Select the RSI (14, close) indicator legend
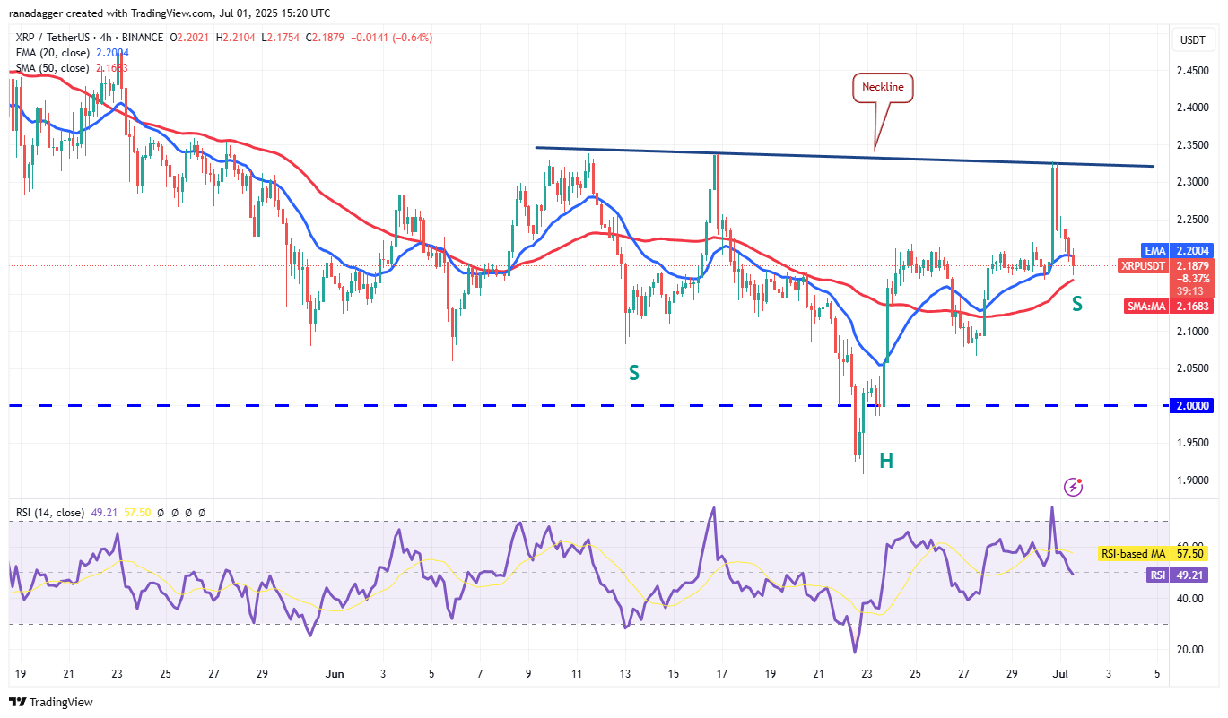Image resolution: width=1228 pixels, height=718 pixels. pyautogui.click(x=50, y=513)
